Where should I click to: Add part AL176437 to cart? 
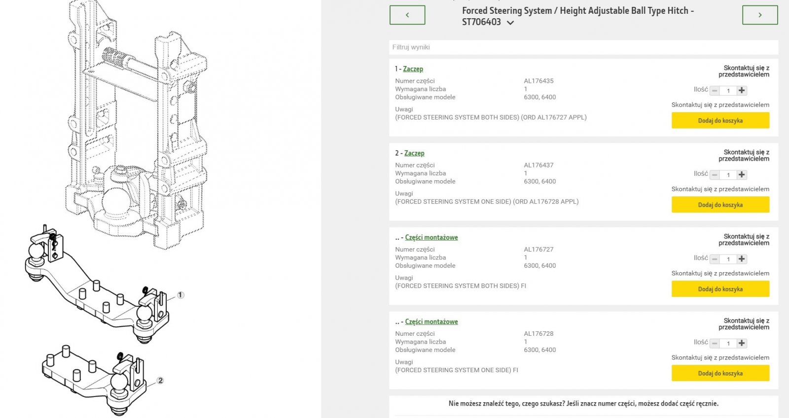click(720, 205)
